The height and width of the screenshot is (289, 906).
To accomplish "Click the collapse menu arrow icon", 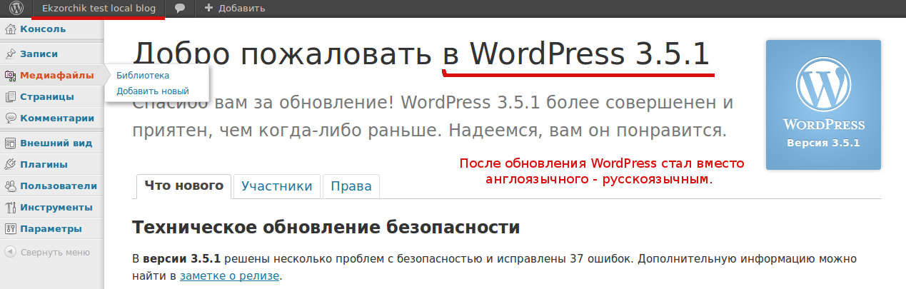I will pyautogui.click(x=10, y=252).
